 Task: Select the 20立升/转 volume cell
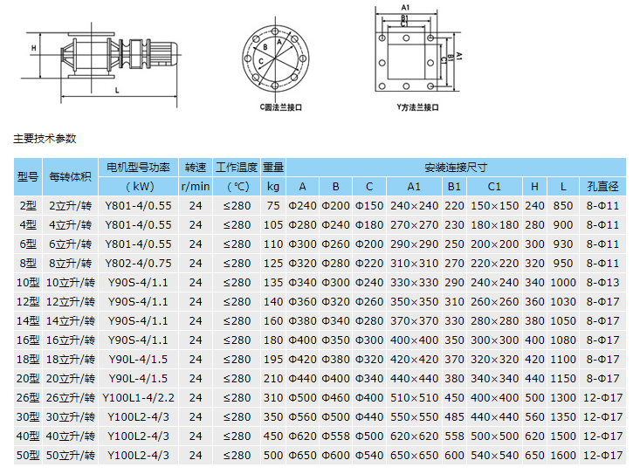pos(70,378)
